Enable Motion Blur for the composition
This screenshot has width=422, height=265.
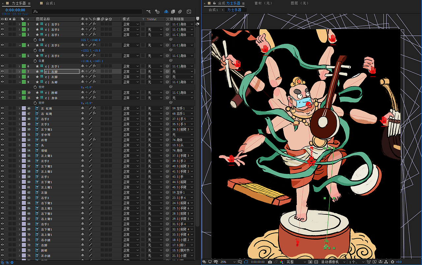pos(180,12)
